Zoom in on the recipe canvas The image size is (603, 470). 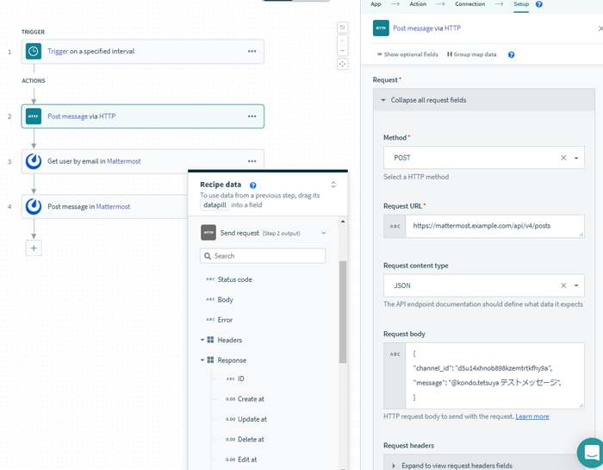tap(342, 41)
